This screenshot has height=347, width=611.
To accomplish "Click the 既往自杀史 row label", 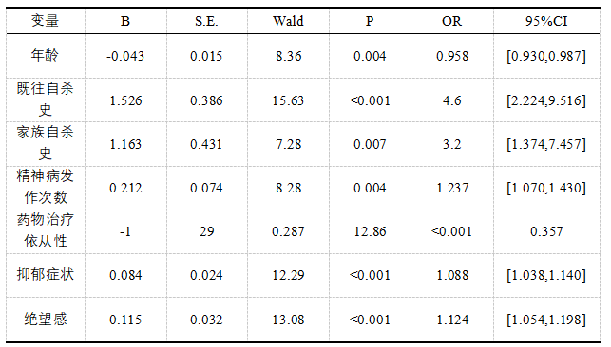I will pyautogui.click(x=46, y=100).
